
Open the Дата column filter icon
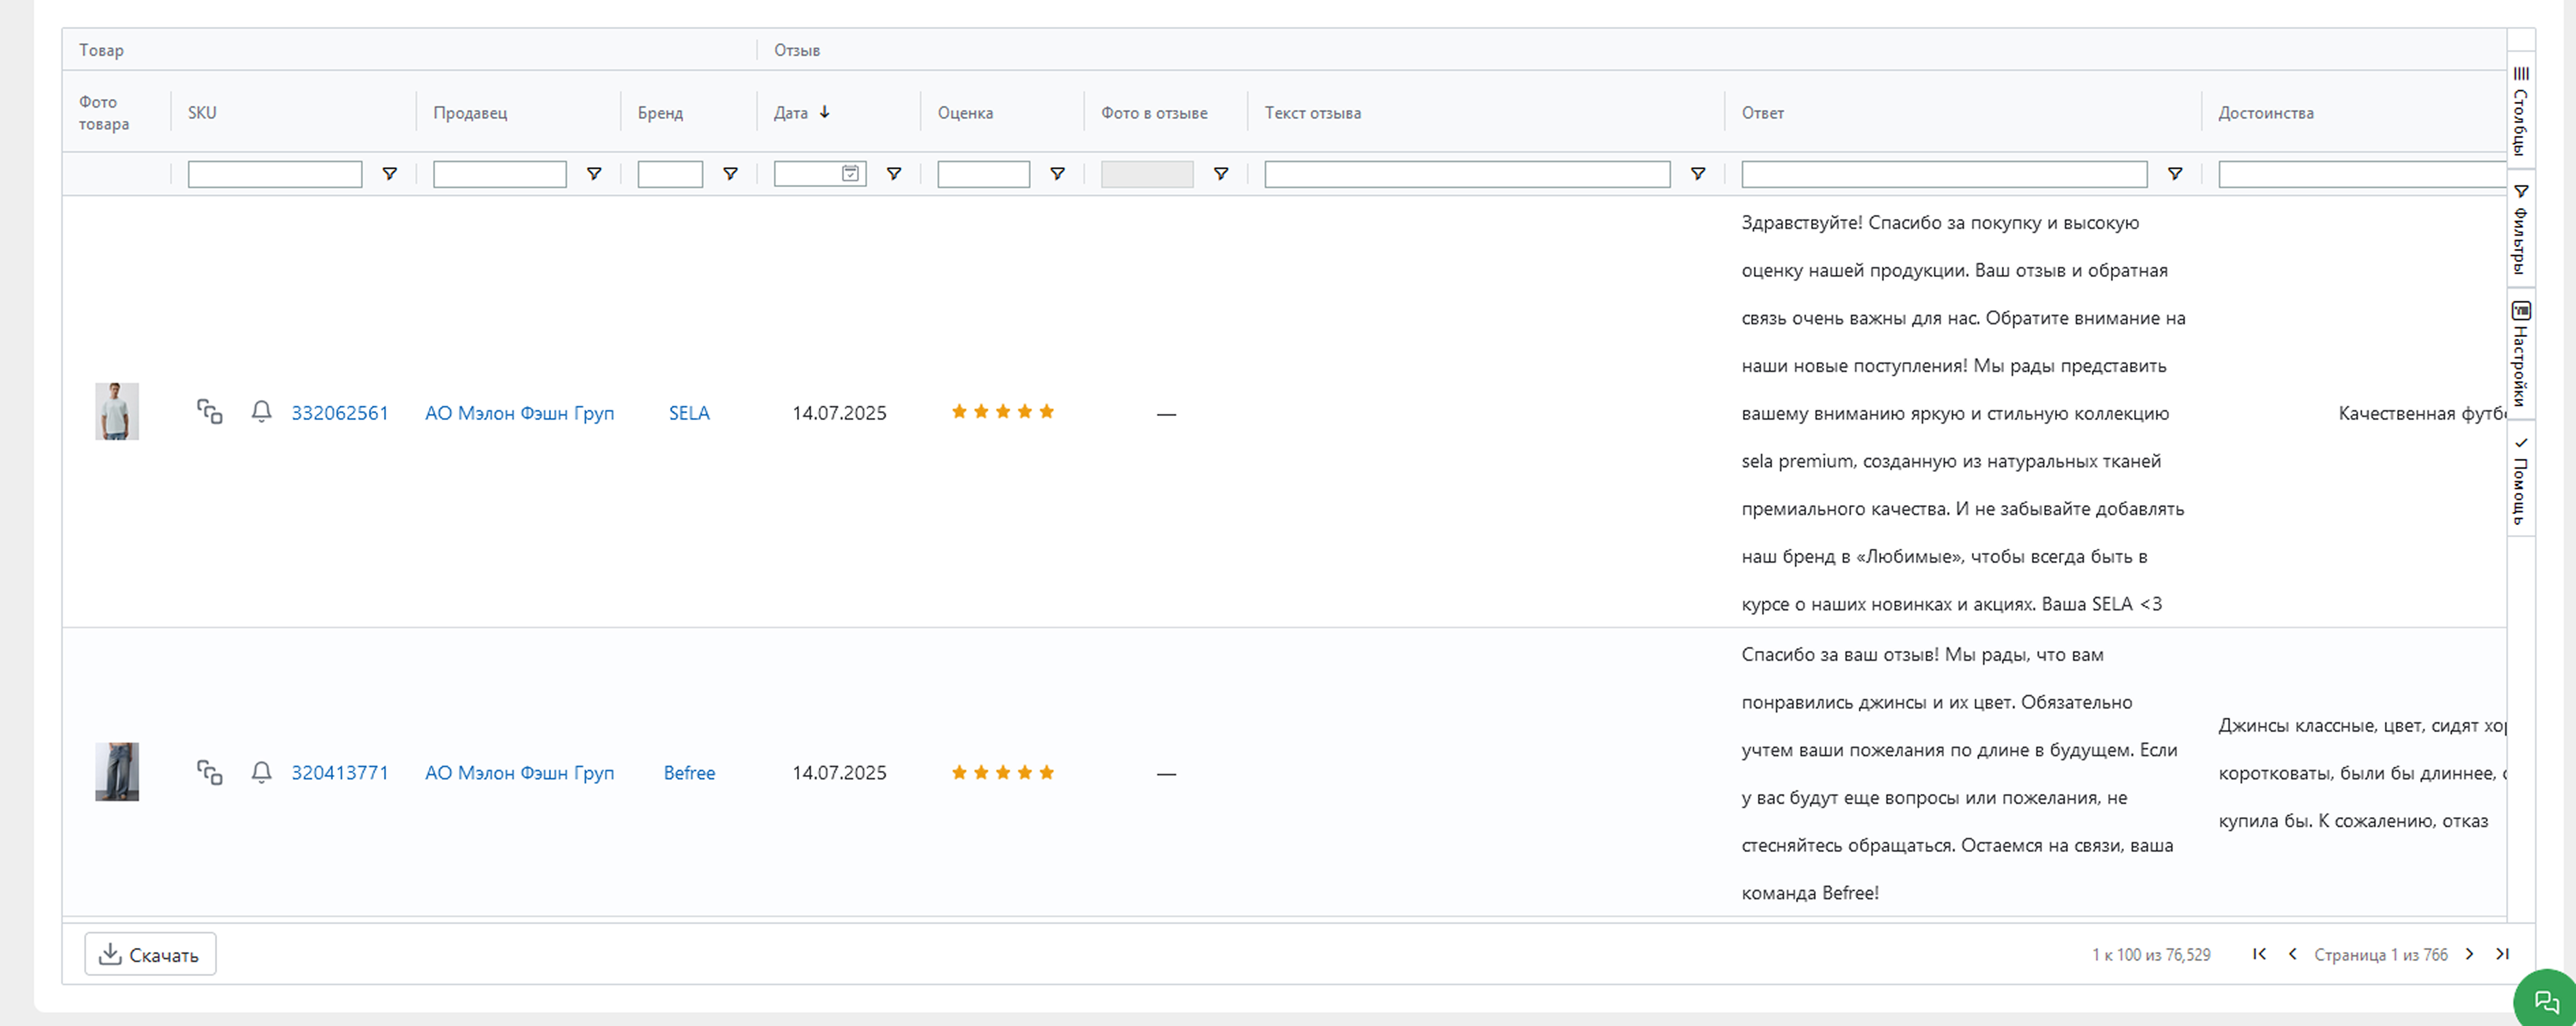click(894, 174)
